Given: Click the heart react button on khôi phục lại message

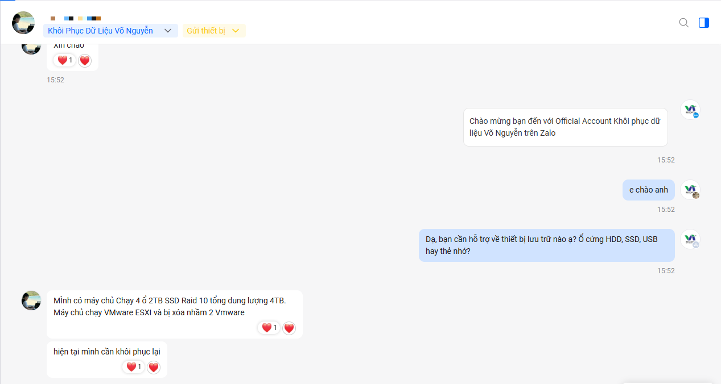Looking at the screenshot, I should click(x=154, y=367).
